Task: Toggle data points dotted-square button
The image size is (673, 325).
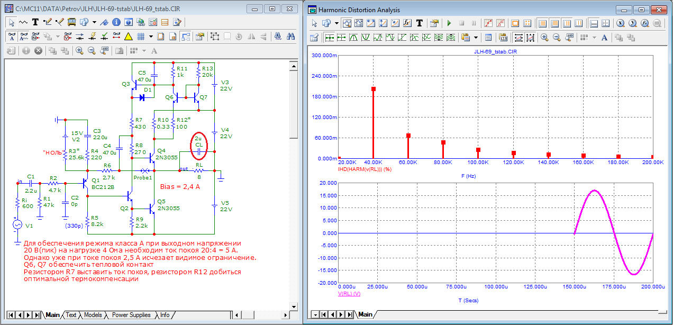Action: pos(528,23)
